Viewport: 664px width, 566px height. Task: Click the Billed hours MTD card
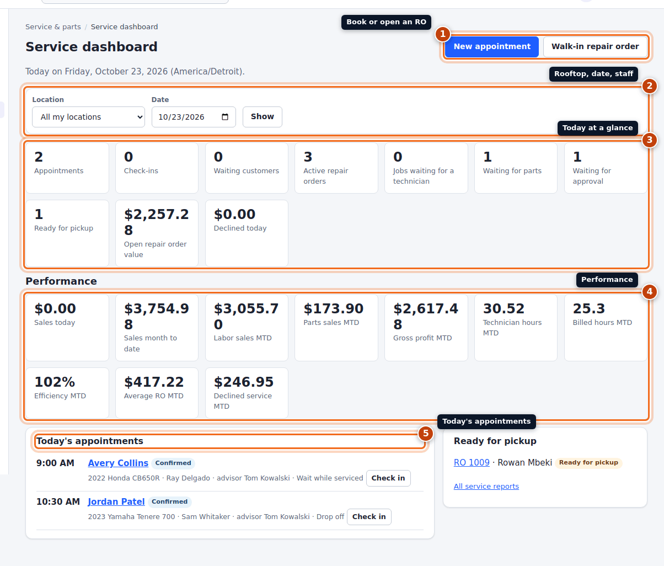coord(606,328)
